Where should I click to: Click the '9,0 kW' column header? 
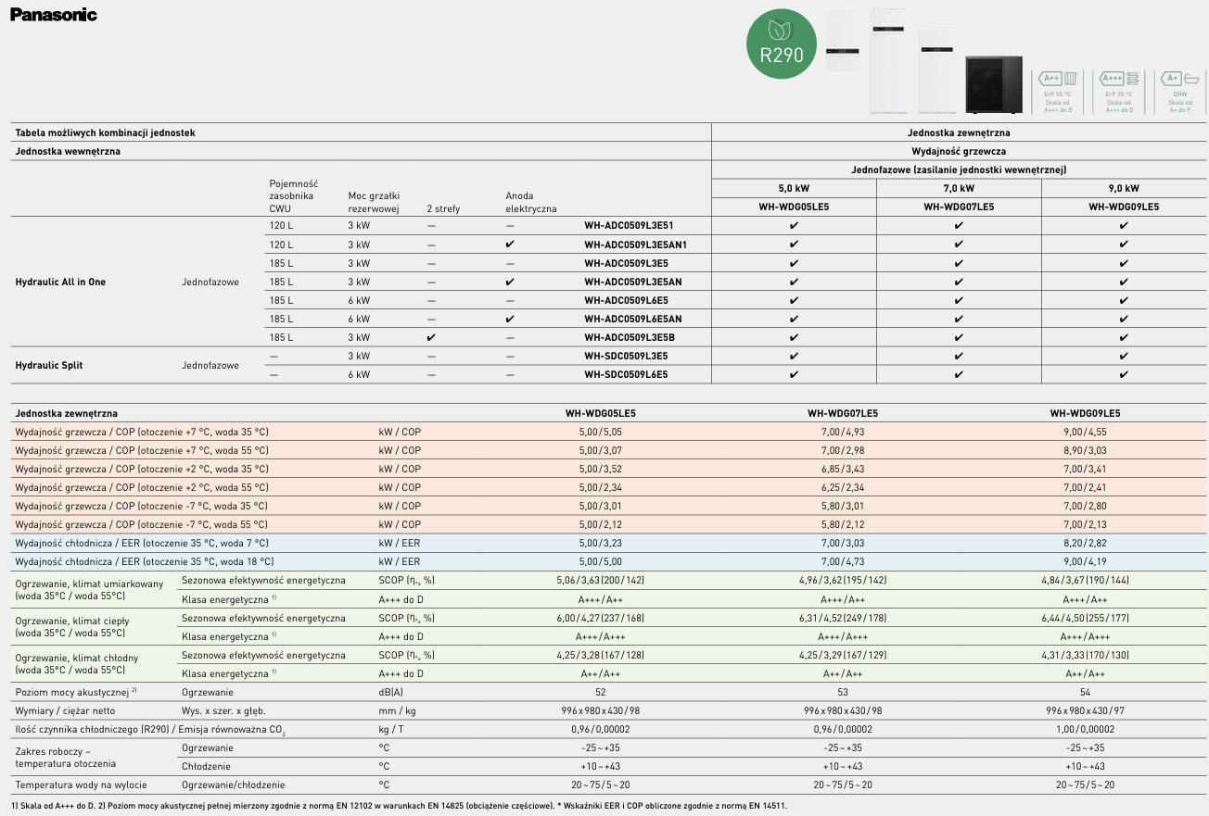click(x=1124, y=188)
